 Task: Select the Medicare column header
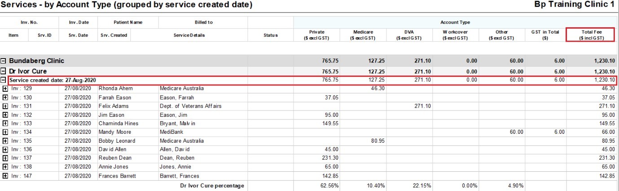pos(363,35)
